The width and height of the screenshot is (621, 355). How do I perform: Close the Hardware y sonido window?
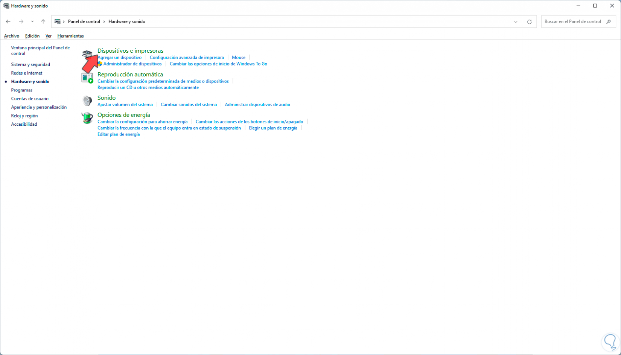point(612,6)
